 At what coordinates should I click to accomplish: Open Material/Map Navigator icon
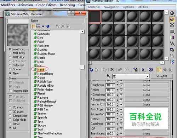172,62
